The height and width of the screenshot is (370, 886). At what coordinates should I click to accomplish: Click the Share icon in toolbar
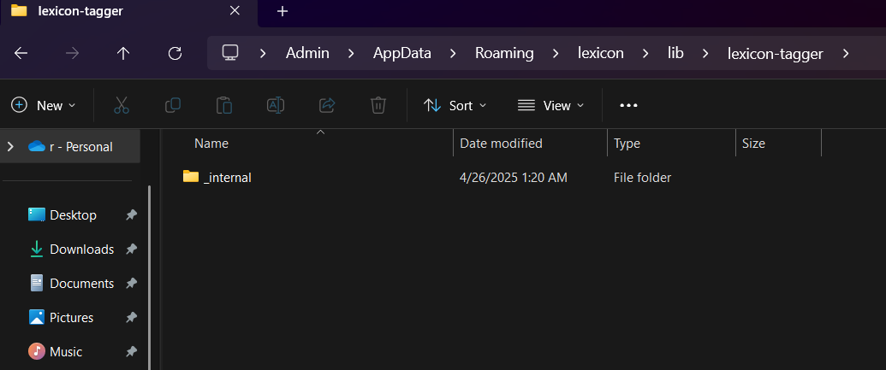point(326,105)
